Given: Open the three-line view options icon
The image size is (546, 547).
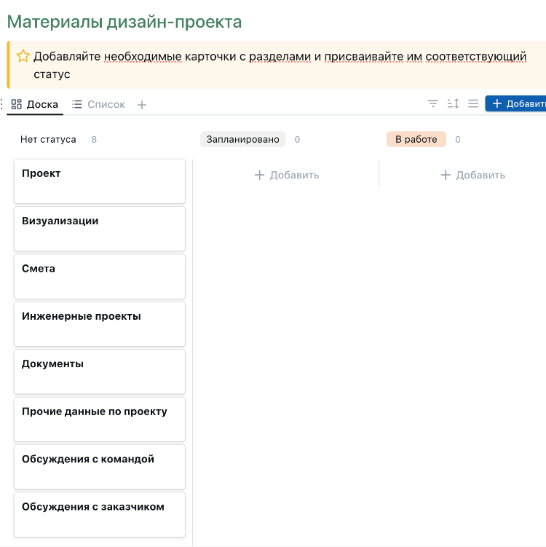Looking at the screenshot, I should click(473, 104).
